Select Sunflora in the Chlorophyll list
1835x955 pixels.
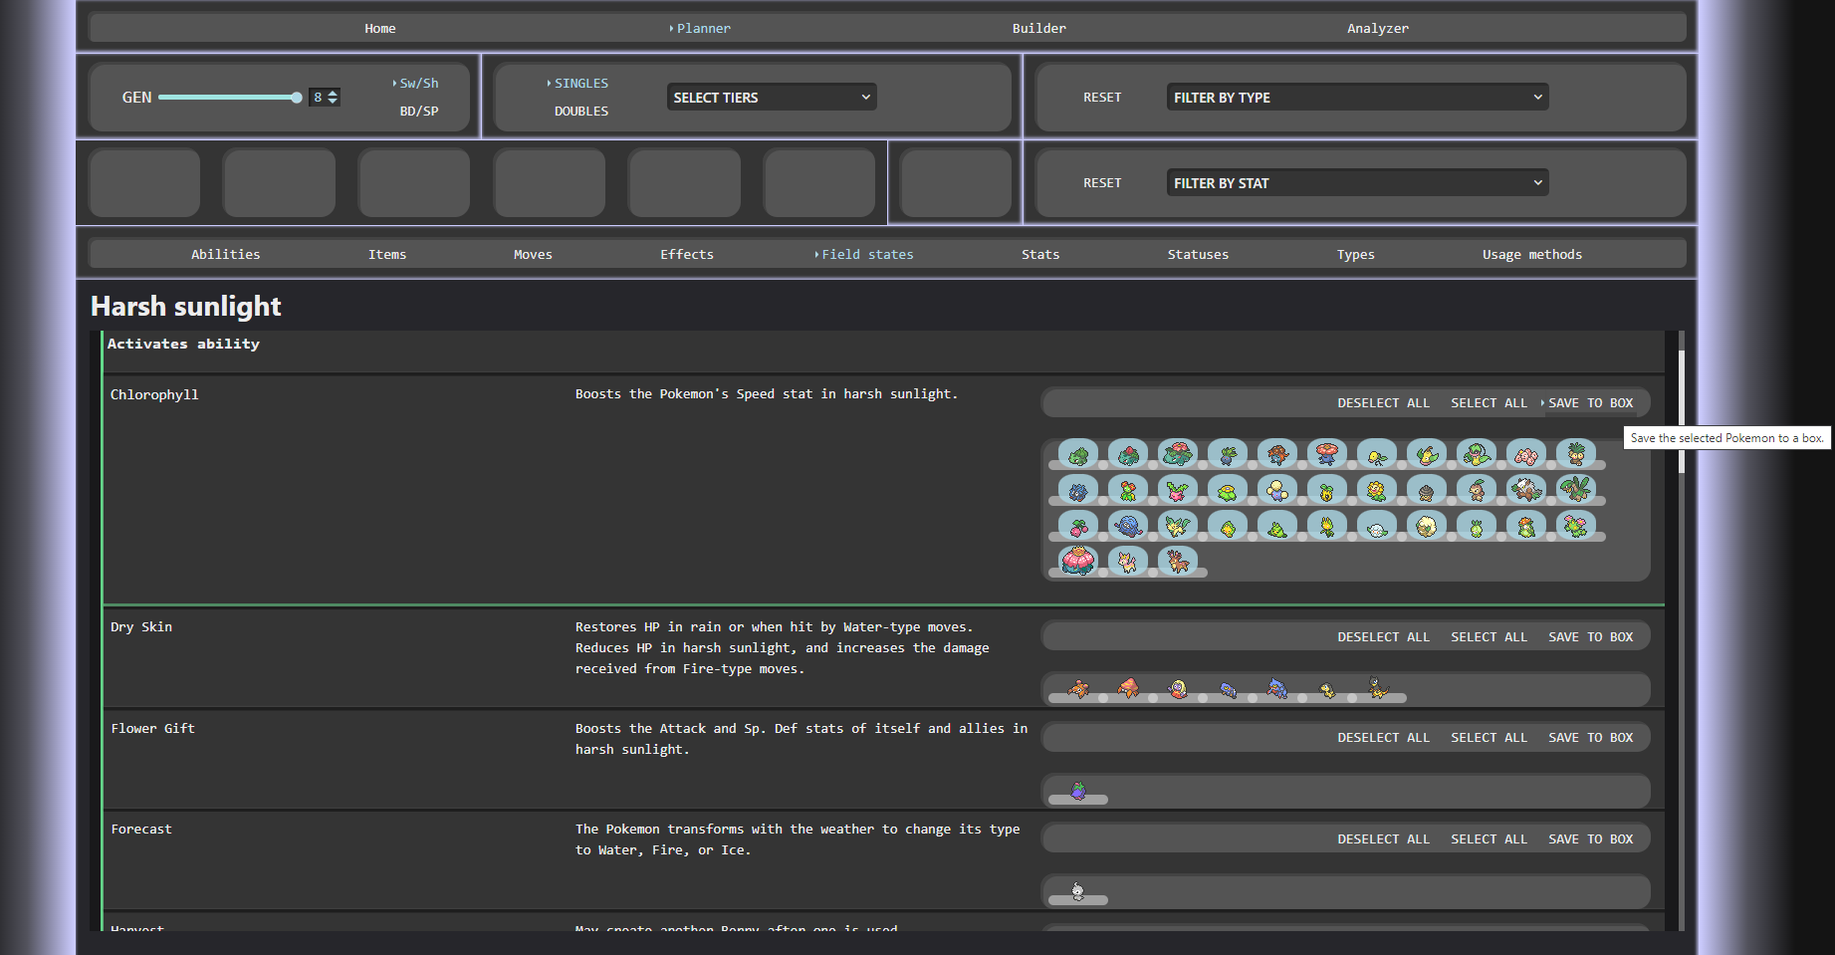point(1377,489)
